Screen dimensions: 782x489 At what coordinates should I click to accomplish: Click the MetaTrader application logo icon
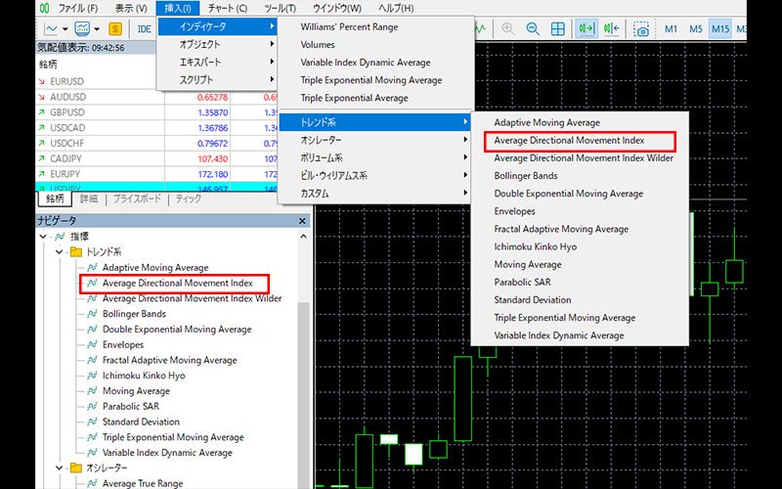(x=45, y=8)
